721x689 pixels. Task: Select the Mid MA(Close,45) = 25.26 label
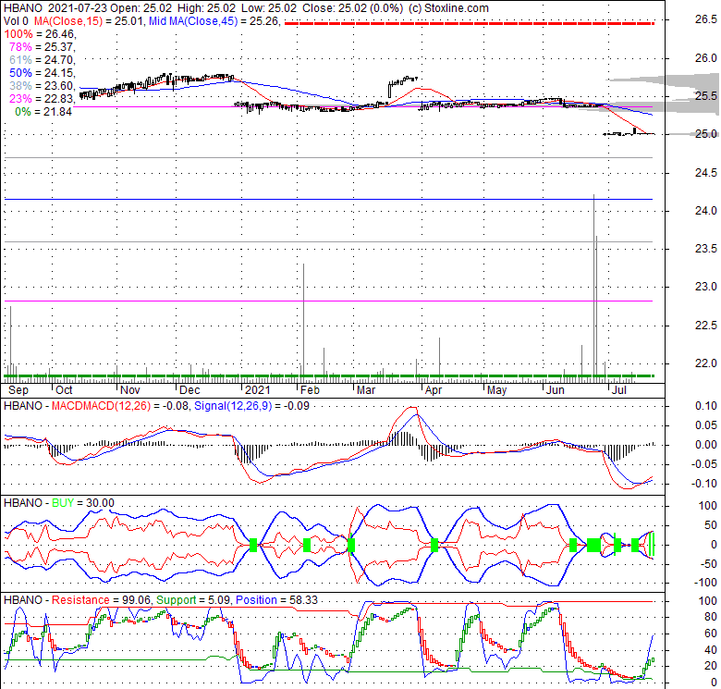[214, 21]
